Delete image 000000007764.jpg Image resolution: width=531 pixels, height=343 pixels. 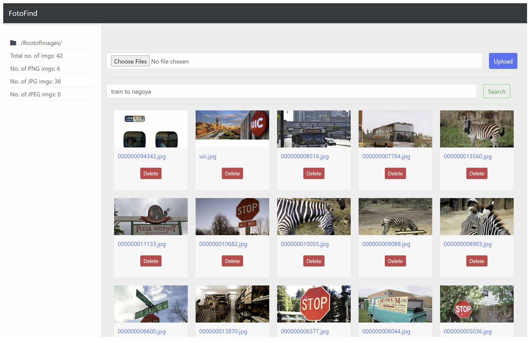click(395, 173)
